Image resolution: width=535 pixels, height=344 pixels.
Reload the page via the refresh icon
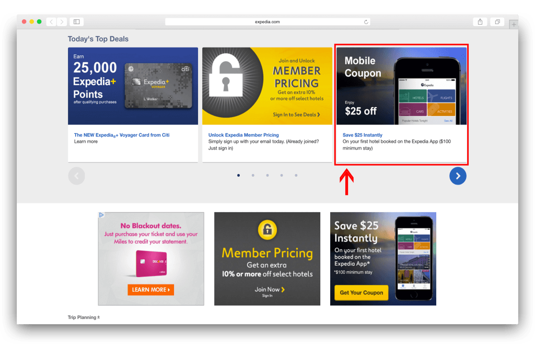tap(366, 22)
